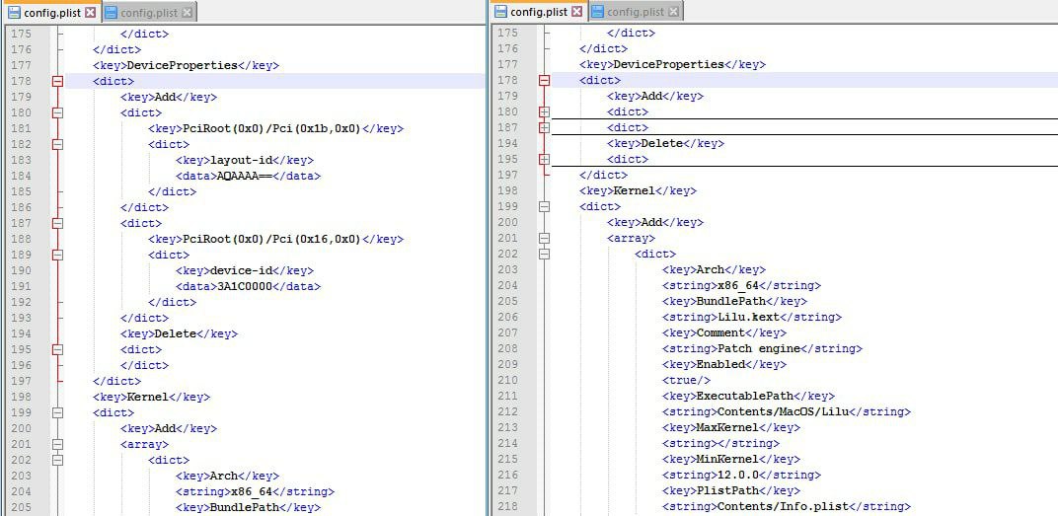Screen dimensions: 1058x516
Task: Close the active config.plist tab in left pane
Action: coord(91,12)
